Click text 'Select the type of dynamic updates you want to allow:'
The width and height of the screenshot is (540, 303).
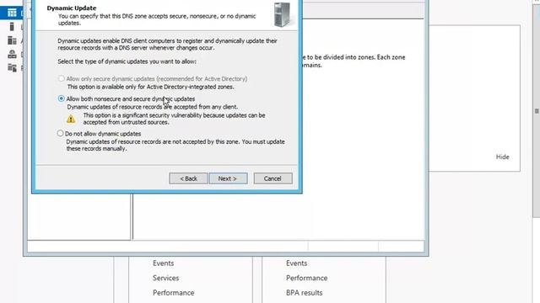(127, 61)
